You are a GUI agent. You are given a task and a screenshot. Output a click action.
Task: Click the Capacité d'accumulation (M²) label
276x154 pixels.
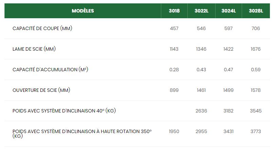(50, 70)
